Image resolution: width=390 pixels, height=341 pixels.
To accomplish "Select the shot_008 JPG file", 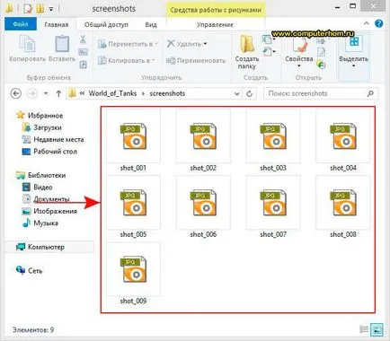I will tap(343, 207).
